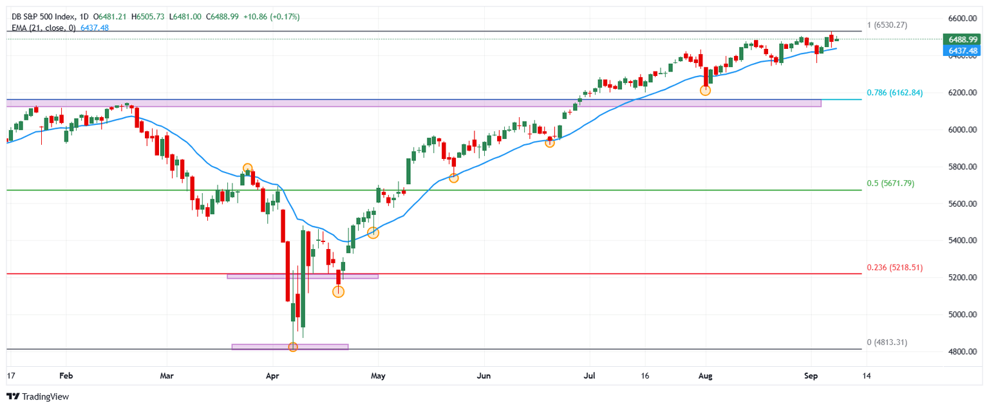Click the '4800.00' price axis label
This screenshot has width=989, height=408.
(x=961, y=352)
